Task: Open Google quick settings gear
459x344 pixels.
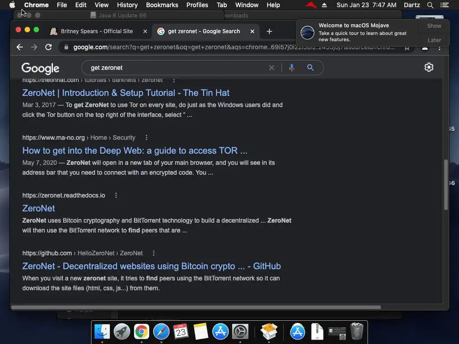Action: [429, 67]
